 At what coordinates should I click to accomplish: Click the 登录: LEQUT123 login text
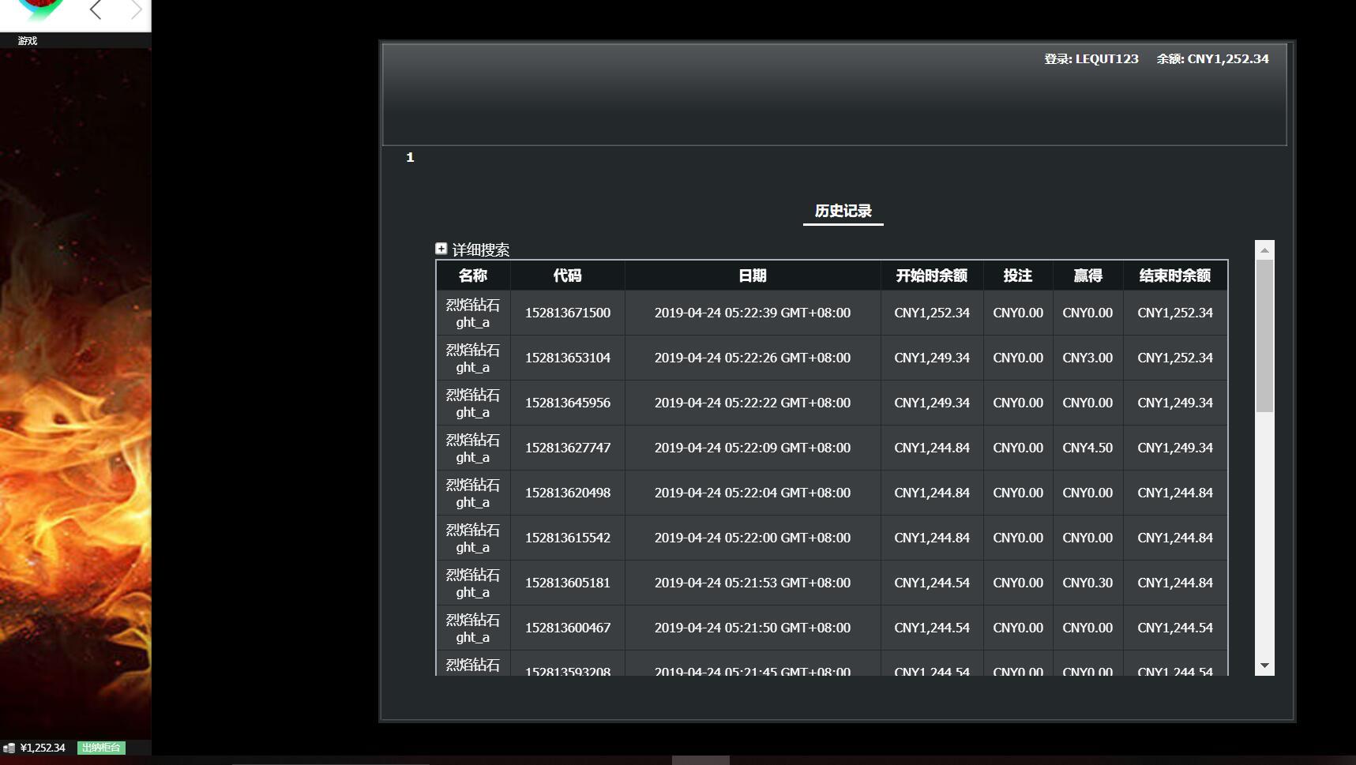1091,58
